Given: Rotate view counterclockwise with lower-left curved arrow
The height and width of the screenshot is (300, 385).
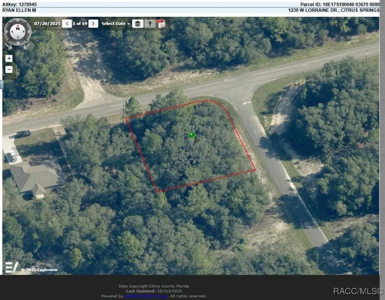Looking at the screenshot, I should point(8,46).
